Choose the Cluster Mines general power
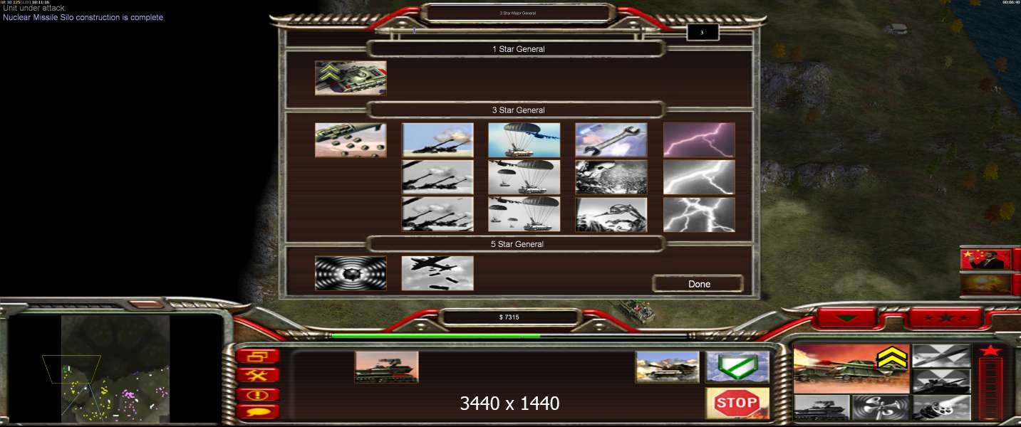Image resolution: width=1021 pixels, height=427 pixels. click(x=351, y=139)
